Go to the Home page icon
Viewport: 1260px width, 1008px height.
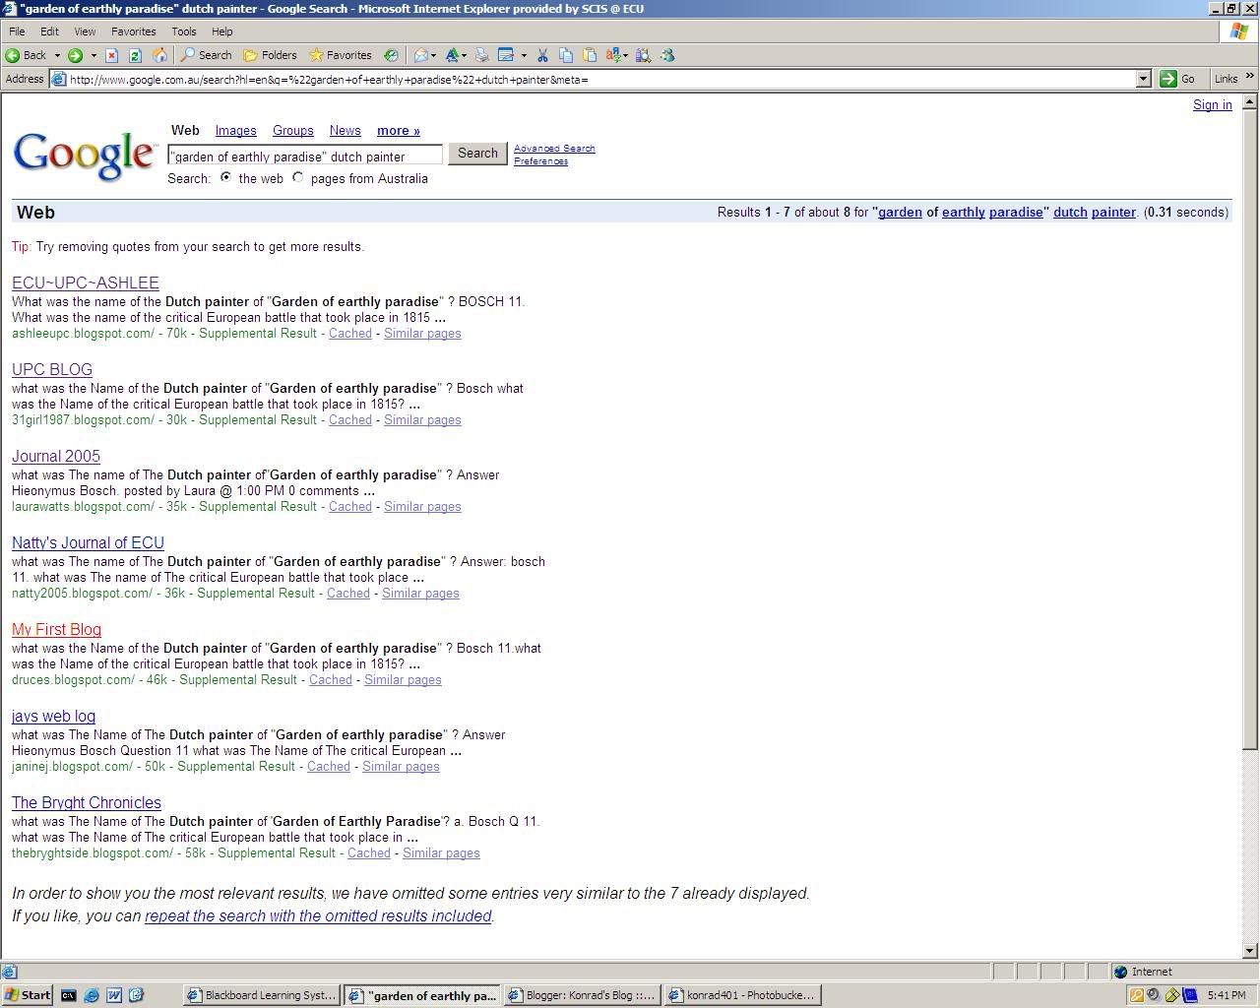point(159,55)
